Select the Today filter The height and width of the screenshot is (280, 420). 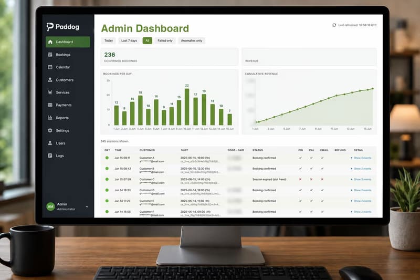(109, 41)
